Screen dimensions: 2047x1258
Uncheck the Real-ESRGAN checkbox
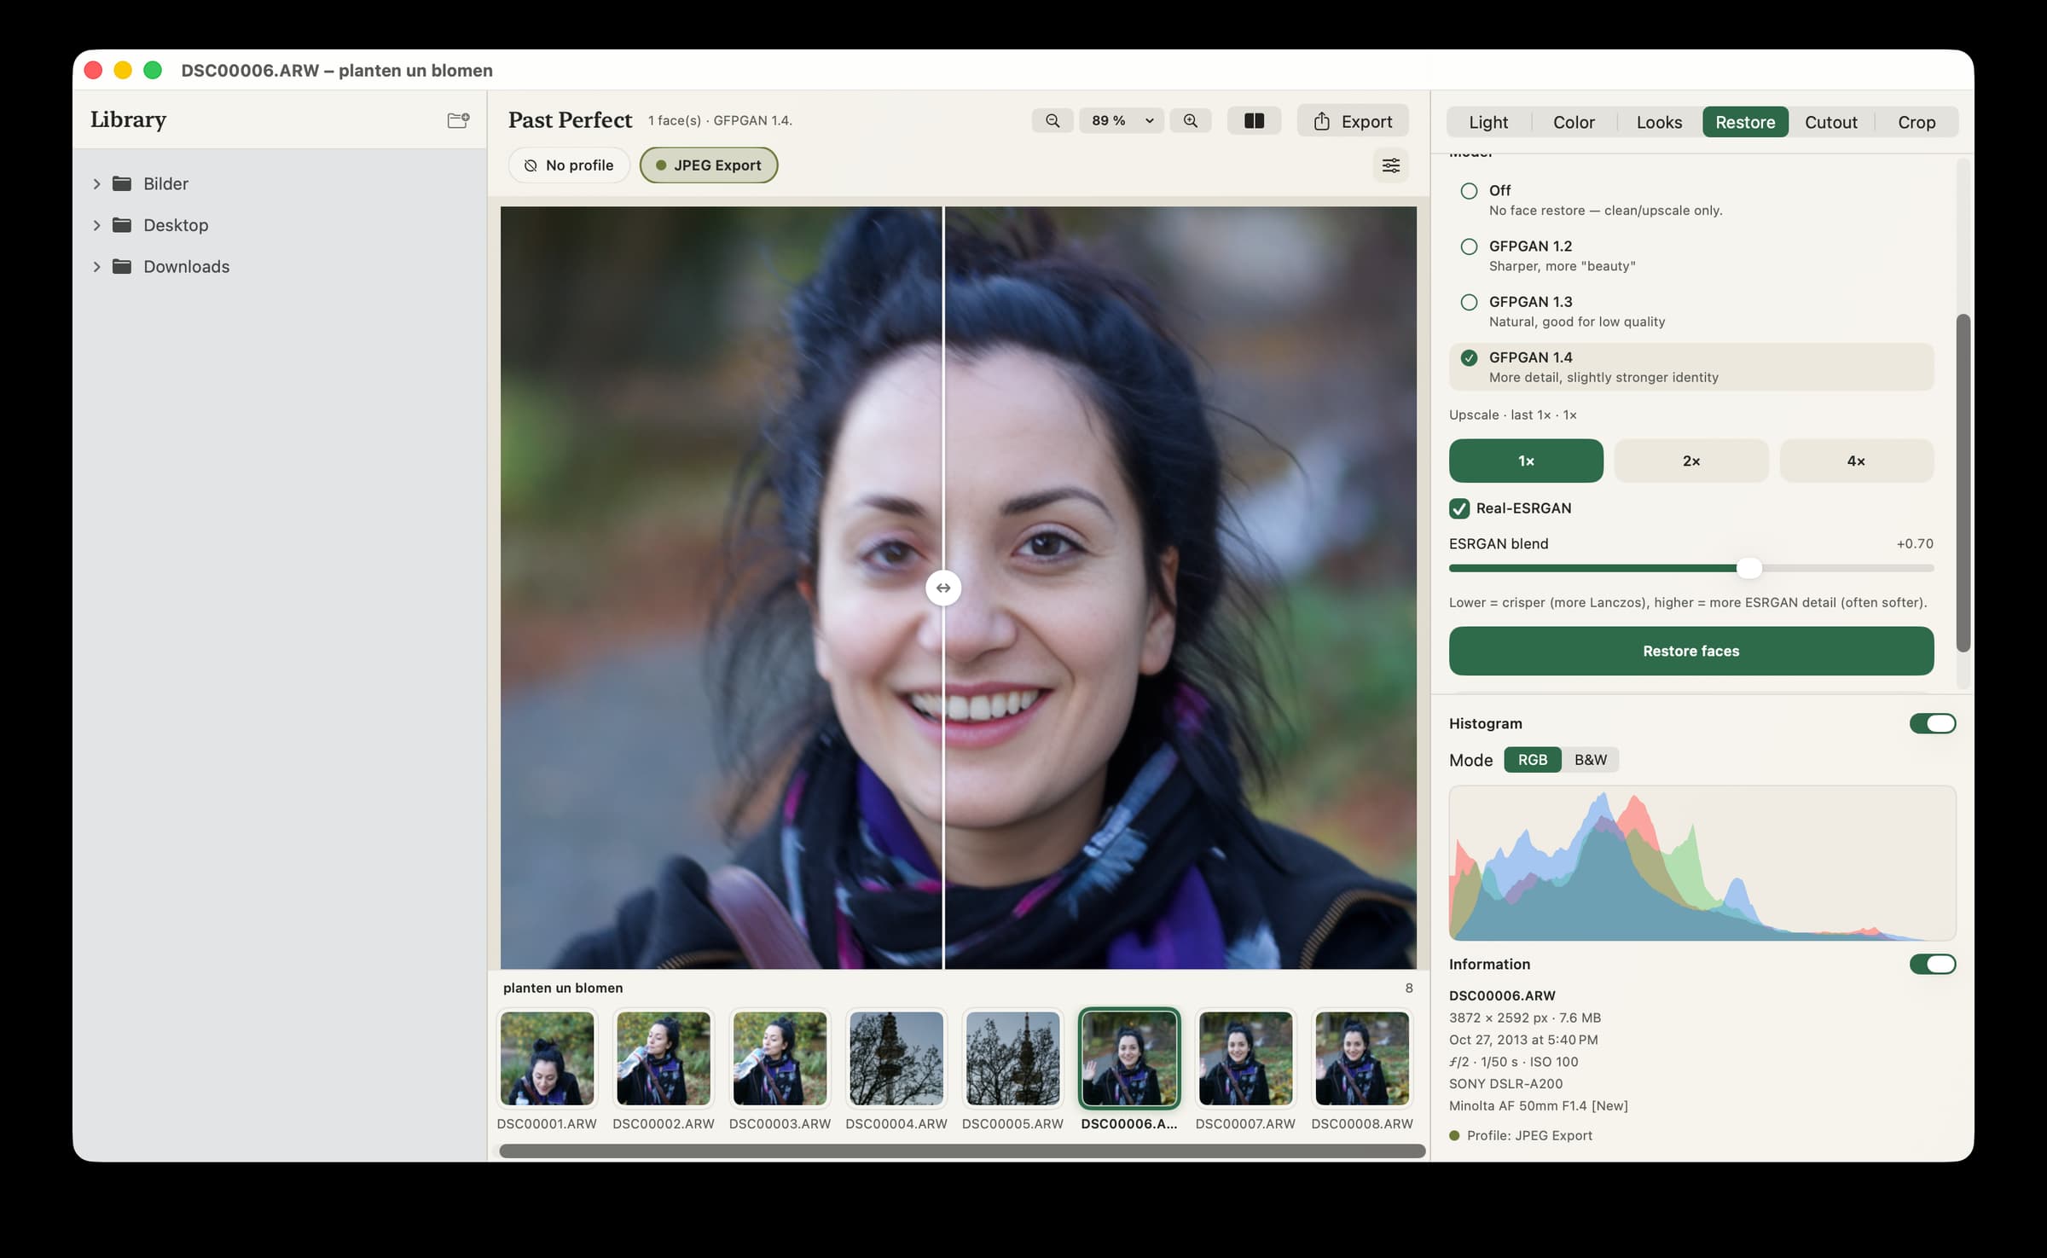[x=1459, y=508]
